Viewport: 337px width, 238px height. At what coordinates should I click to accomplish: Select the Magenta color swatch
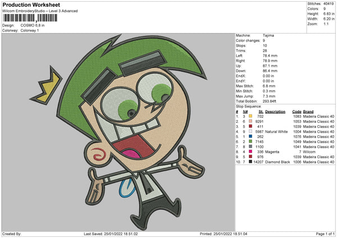coord(251,152)
